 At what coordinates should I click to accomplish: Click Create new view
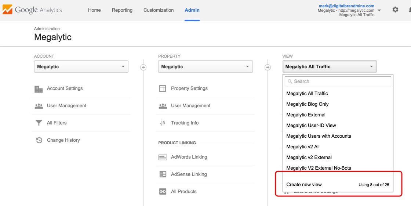[x=304, y=185]
